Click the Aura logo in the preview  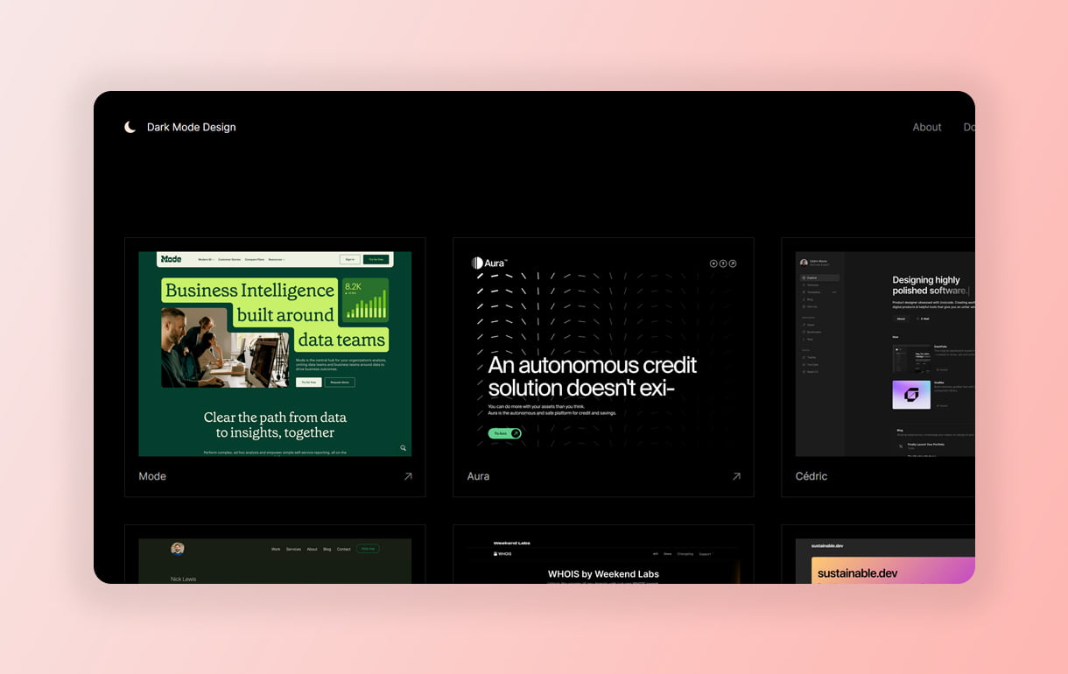(489, 263)
